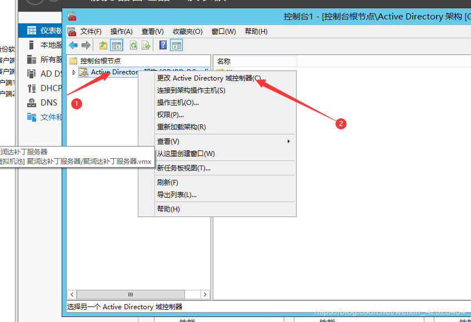Click the Up one level folder icon
The width and height of the screenshot is (471, 322).
click(x=103, y=46)
